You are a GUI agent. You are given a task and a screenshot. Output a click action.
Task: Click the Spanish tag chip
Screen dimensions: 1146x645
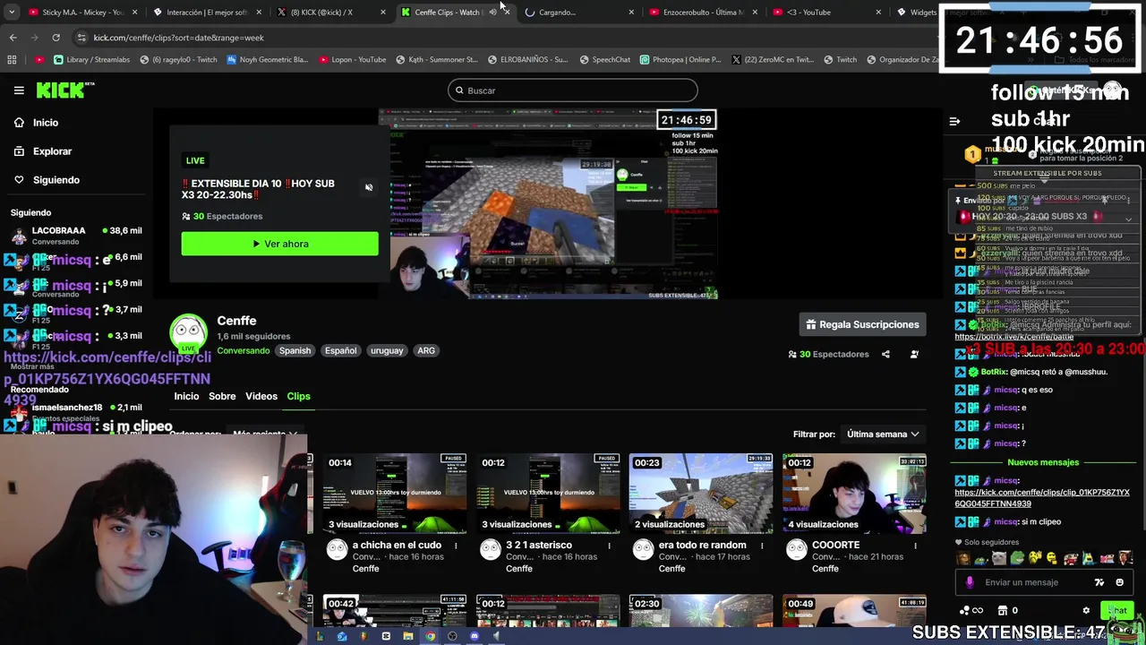[295, 350]
